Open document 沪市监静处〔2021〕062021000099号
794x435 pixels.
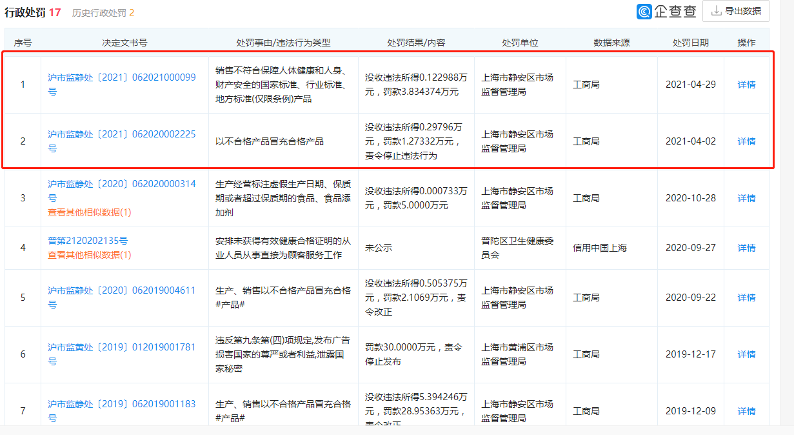tap(121, 77)
